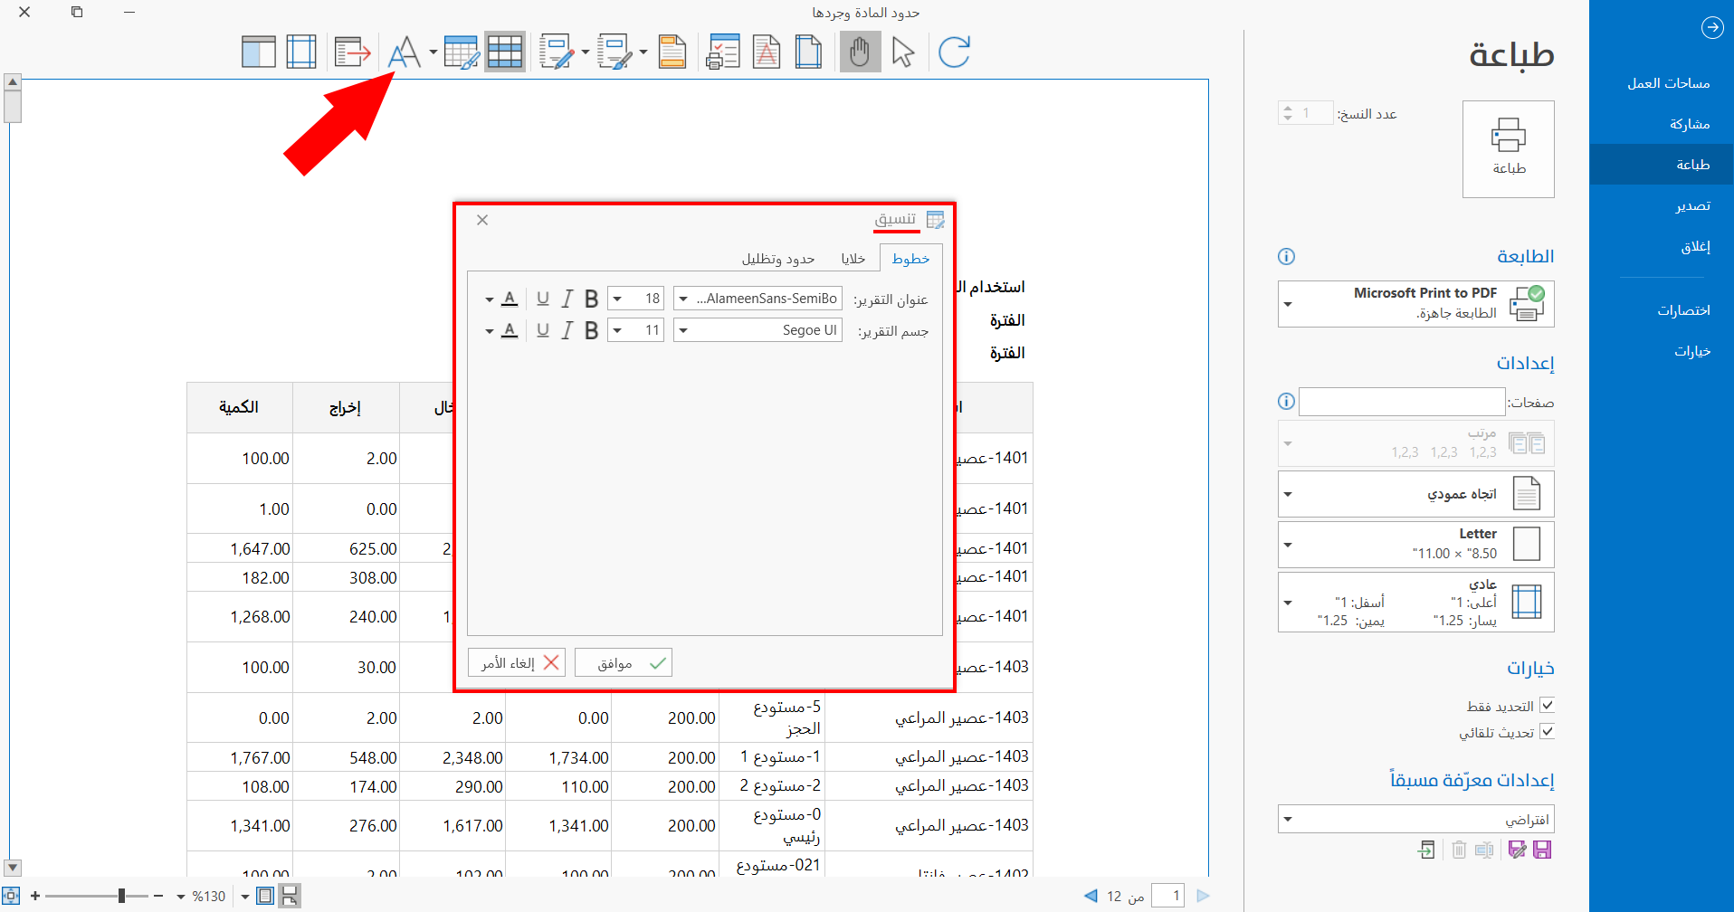Click the export arrow toolbar icon
Viewport: 1734px width, 912px height.
pyautogui.click(x=353, y=52)
